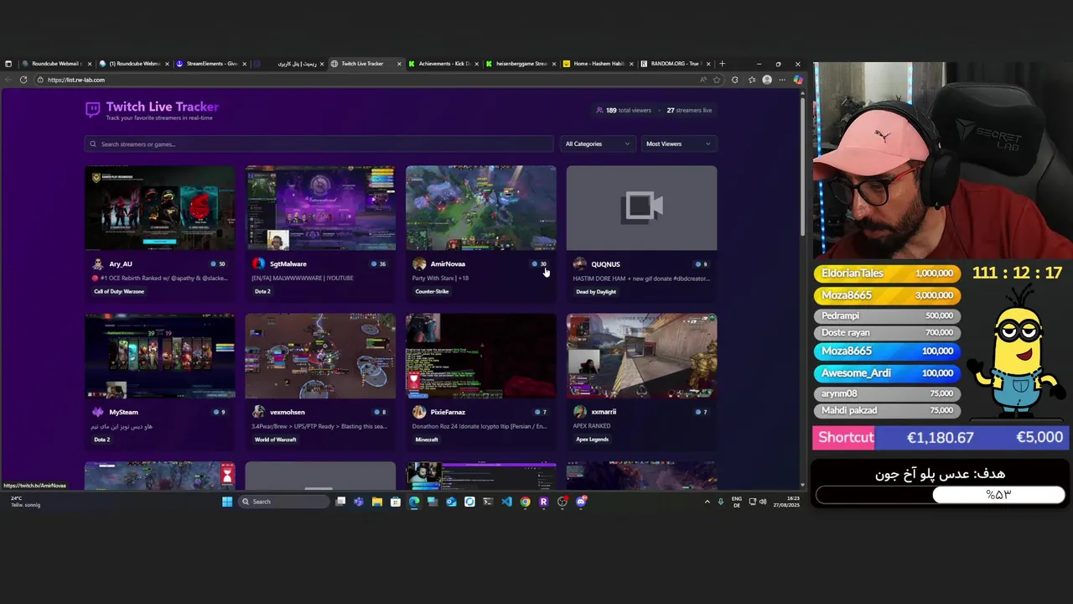
Task: Open Visual Studio Code from the taskbar
Action: click(506, 502)
